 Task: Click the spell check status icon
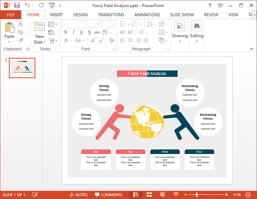pyautogui.click(x=35, y=195)
